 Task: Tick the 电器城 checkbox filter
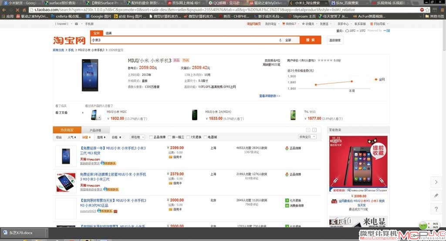205,137
